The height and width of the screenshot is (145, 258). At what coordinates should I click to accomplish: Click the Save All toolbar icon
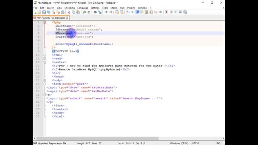click(49, 12)
